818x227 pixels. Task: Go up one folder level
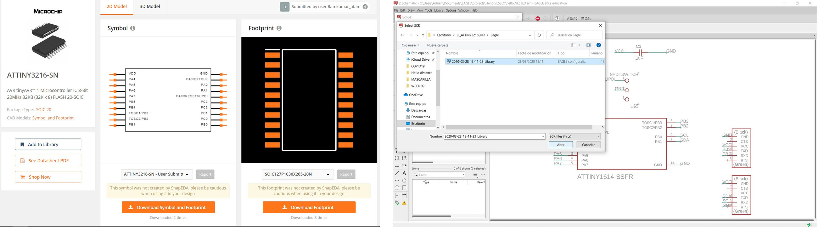point(423,35)
